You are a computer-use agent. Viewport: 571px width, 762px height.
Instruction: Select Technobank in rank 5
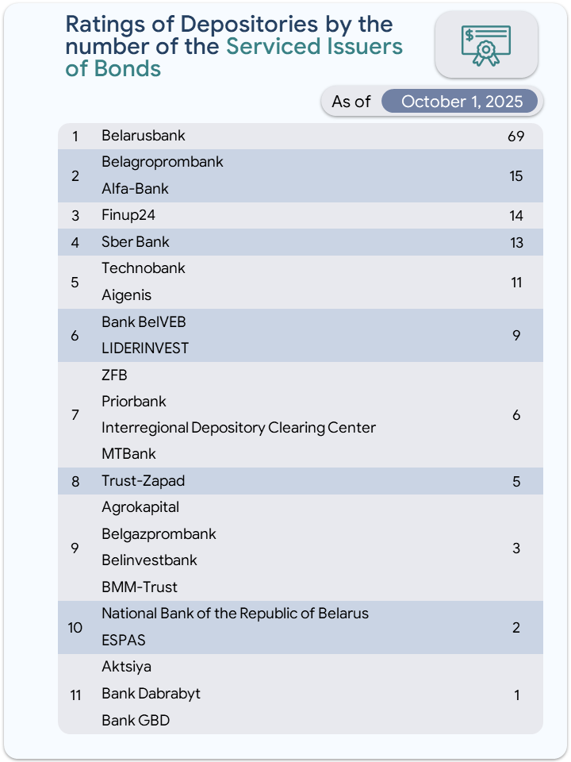(x=143, y=268)
